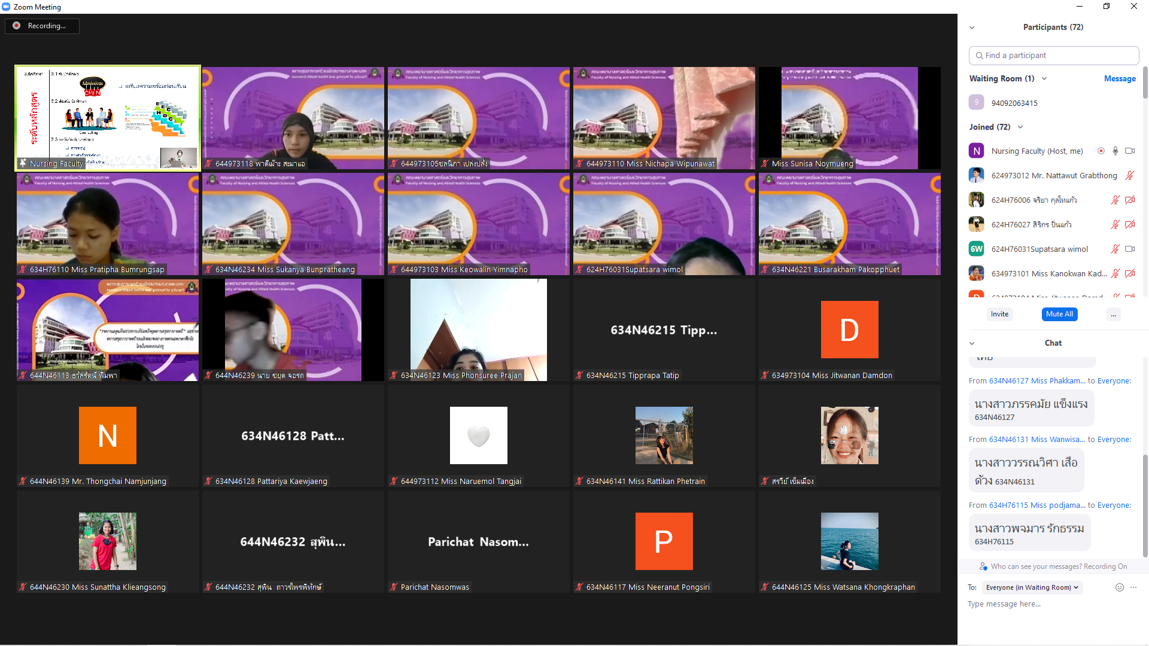Open the emoji picker in chat
The width and height of the screenshot is (1149, 646).
pyautogui.click(x=1120, y=587)
